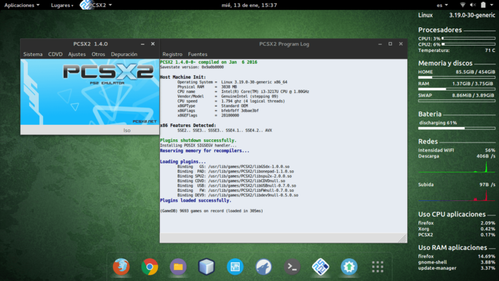Launch Firefox from the dock
Viewport: 499px width, 281px height.
pos(120,267)
